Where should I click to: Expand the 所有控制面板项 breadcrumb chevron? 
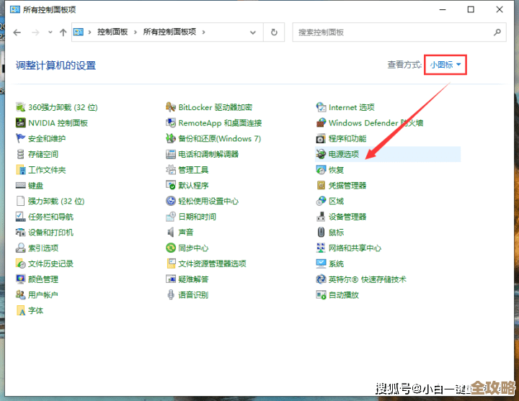203,32
